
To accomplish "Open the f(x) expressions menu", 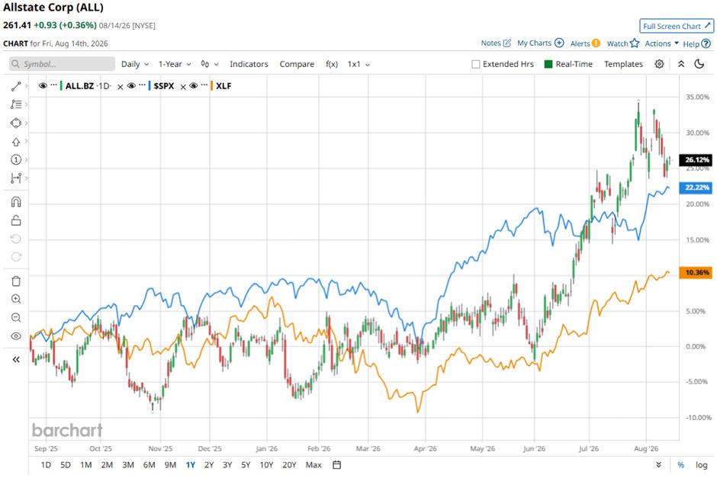I will [332, 64].
